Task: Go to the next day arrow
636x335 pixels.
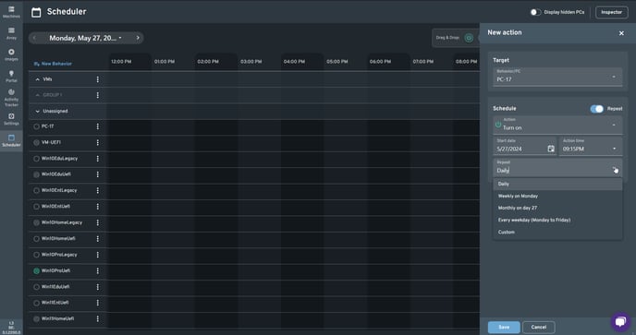Action: 138,38
